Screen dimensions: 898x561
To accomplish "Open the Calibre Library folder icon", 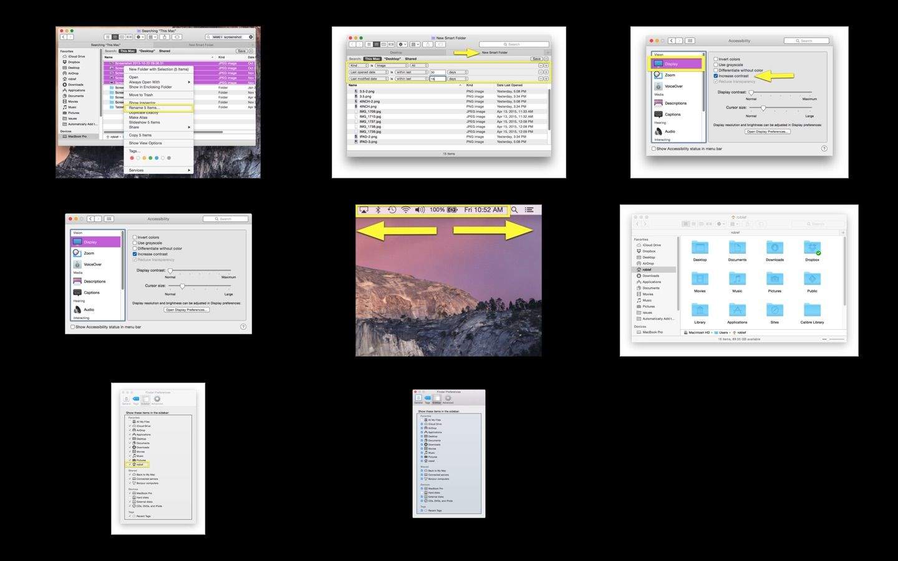I will pos(812,310).
